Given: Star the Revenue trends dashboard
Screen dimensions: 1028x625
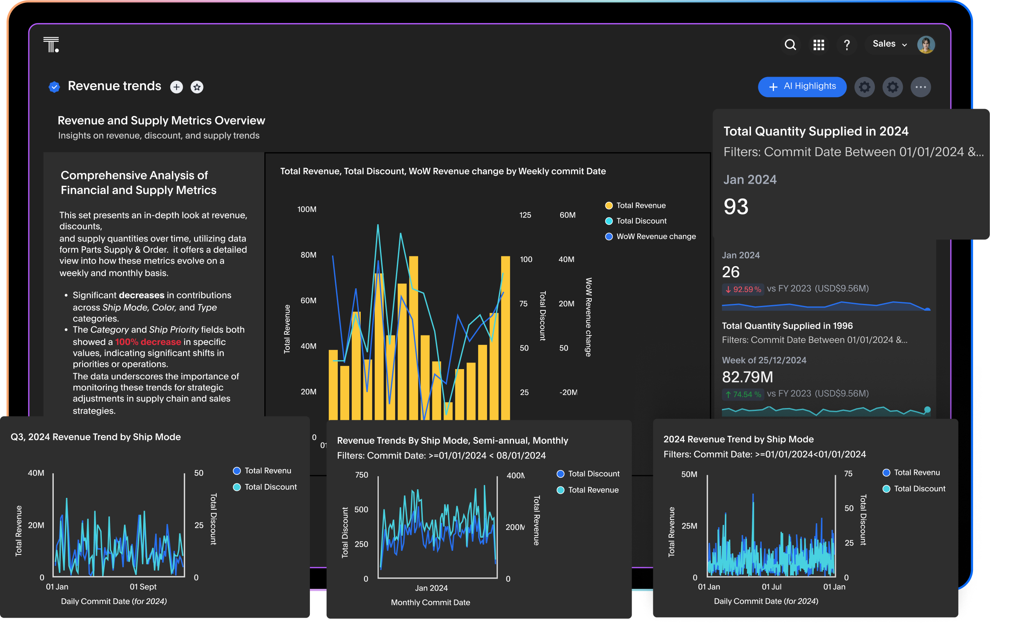Looking at the screenshot, I should [x=197, y=87].
